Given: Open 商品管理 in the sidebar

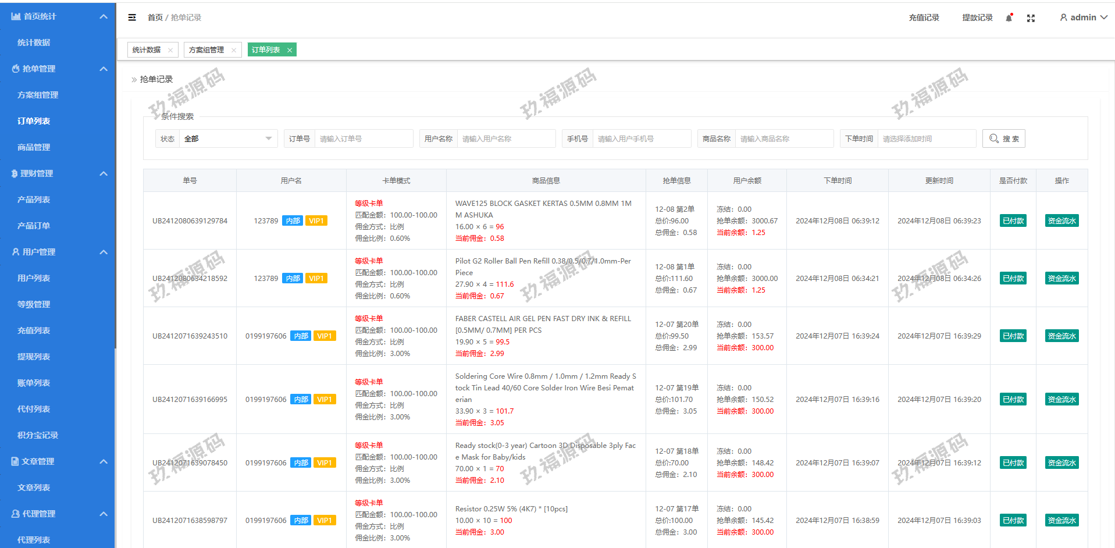Looking at the screenshot, I should [x=34, y=147].
